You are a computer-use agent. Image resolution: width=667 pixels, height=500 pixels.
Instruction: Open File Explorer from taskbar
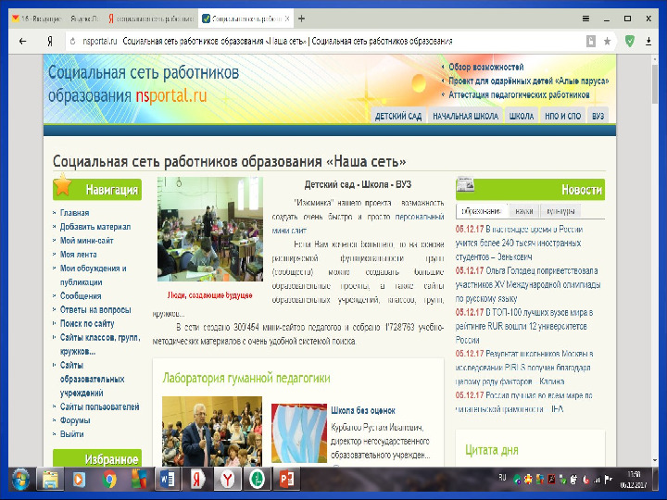[50, 480]
